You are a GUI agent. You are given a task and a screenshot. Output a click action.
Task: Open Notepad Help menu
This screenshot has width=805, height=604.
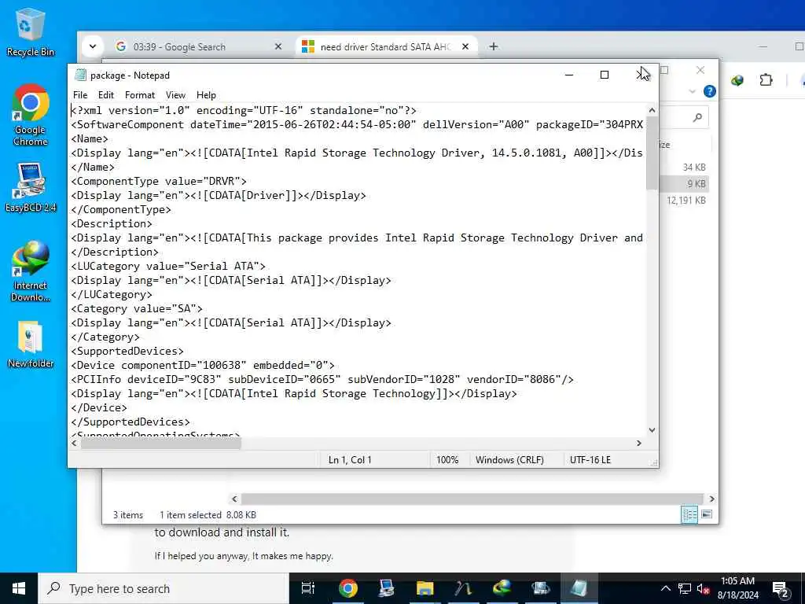[x=206, y=95]
